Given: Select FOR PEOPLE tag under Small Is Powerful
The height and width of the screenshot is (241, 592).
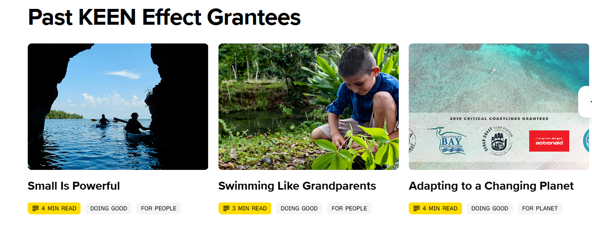Looking at the screenshot, I should pyautogui.click(x=159, y=208).
